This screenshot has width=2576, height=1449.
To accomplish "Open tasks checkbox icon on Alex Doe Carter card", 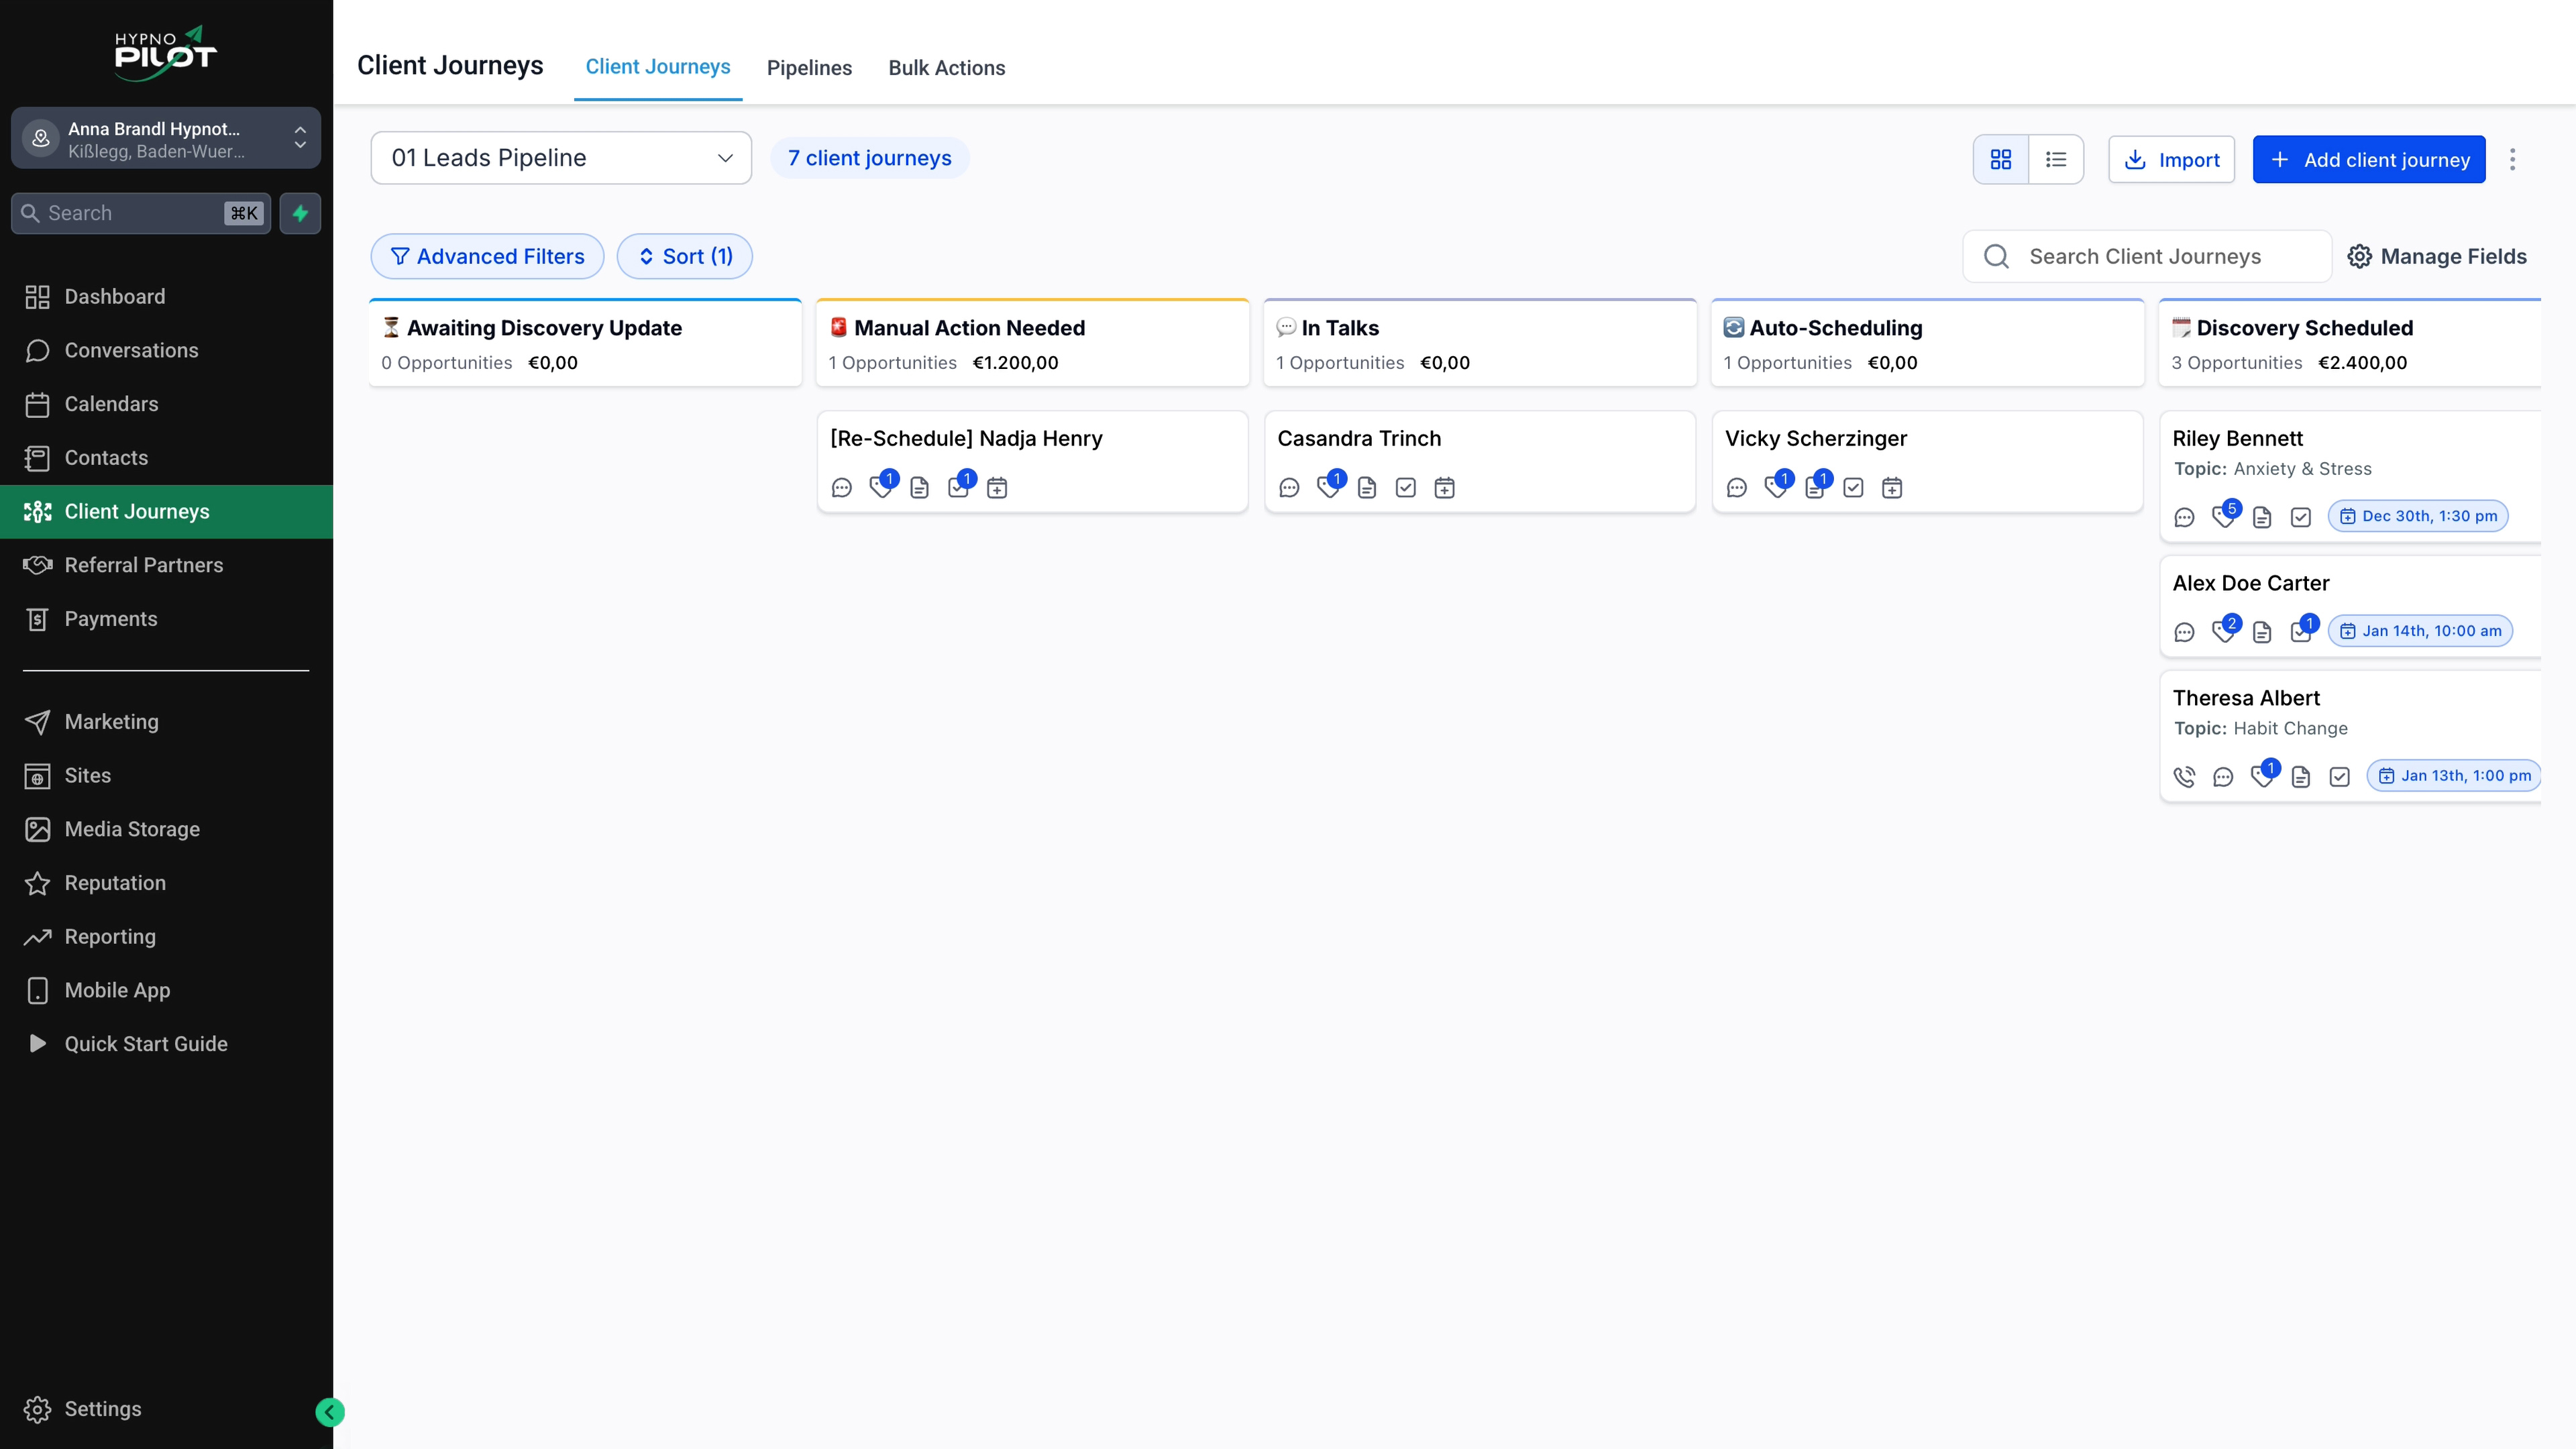I will pyautogui.click(x=2300, y=632).
